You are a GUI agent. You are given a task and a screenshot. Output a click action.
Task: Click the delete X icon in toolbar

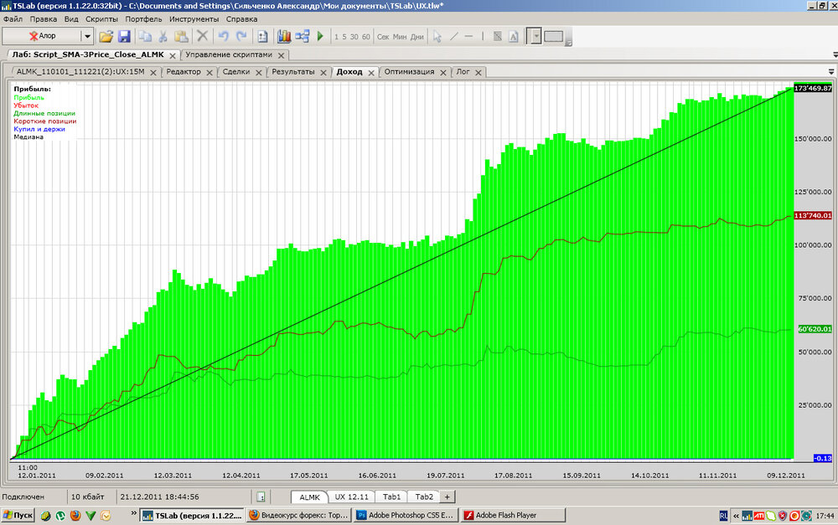(202, 37)
